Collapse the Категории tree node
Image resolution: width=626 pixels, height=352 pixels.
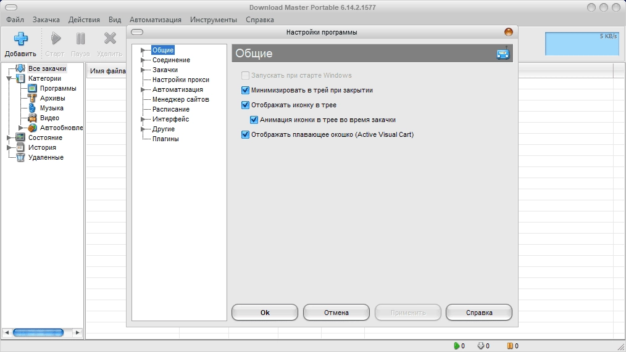(9, 78)
